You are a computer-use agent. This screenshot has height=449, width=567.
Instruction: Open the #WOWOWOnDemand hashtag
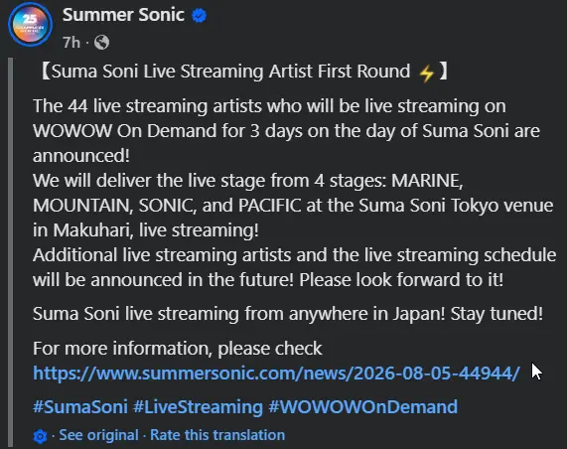click(x=363, y=406)
